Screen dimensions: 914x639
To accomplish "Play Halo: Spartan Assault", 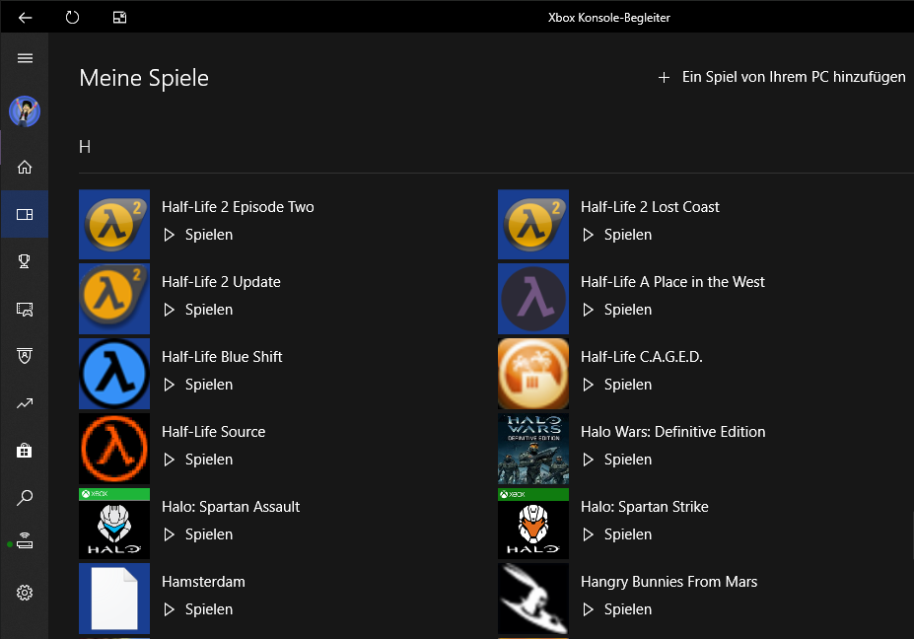I will coord(198,534).
